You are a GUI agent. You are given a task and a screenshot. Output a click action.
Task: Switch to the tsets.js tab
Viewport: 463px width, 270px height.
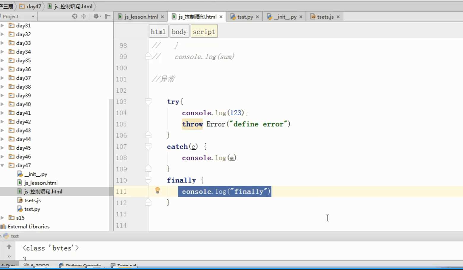[x=325, y=17]
